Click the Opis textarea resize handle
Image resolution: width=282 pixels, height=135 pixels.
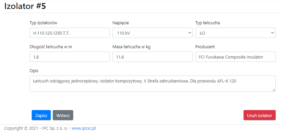click(274, 89)
